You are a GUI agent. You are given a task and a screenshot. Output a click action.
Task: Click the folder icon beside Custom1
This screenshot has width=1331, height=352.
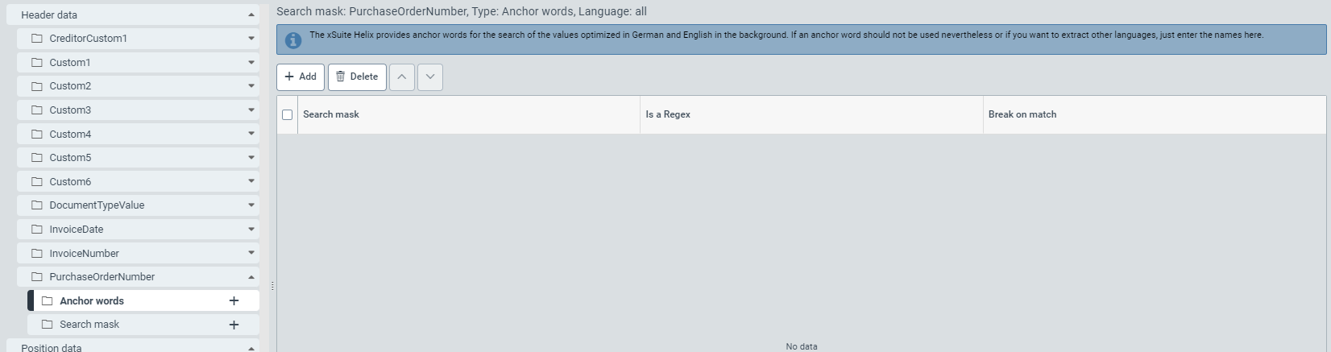(36, 62)
